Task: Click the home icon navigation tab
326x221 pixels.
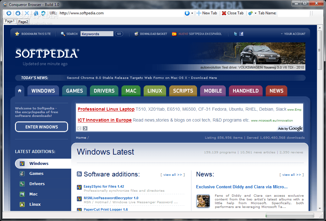Action: 20,91
